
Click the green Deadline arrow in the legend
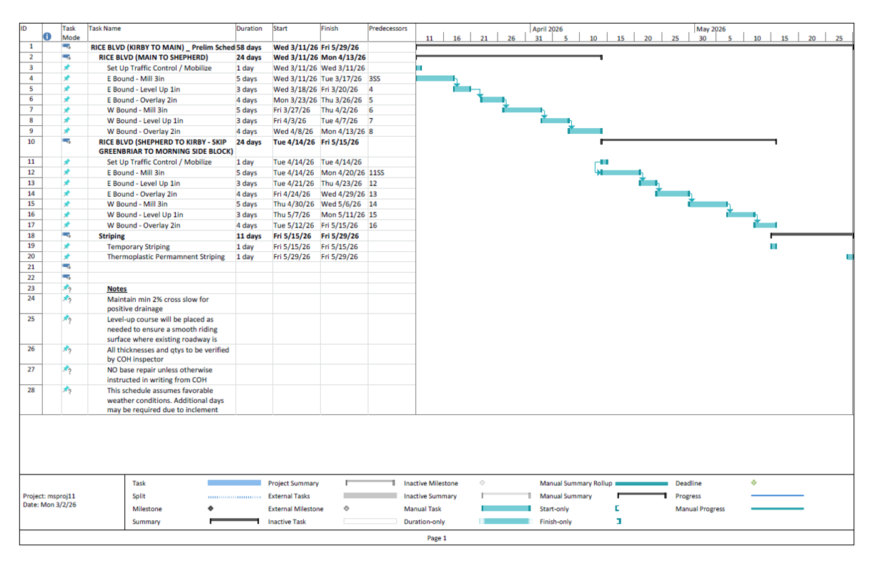coord(754,483)
